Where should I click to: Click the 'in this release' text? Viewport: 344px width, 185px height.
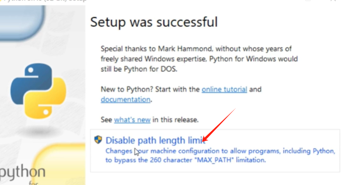[176, 120]
